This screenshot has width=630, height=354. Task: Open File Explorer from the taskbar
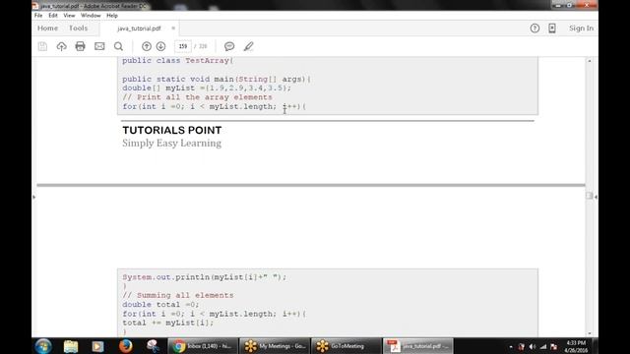[71, 346]
